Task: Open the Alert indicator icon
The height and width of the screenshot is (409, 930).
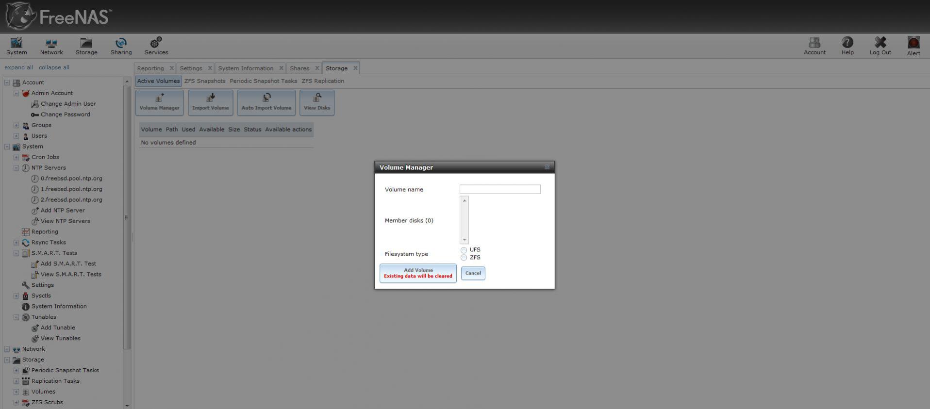Action: [913, 47]
